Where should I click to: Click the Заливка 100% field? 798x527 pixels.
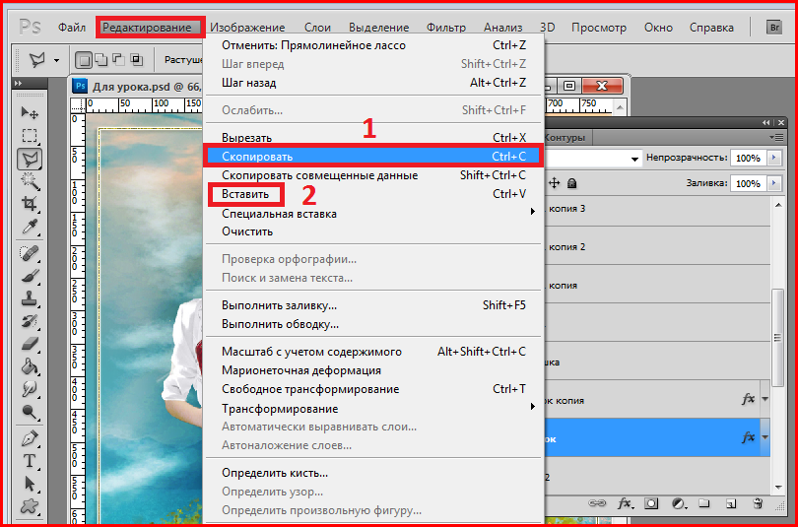748,183
